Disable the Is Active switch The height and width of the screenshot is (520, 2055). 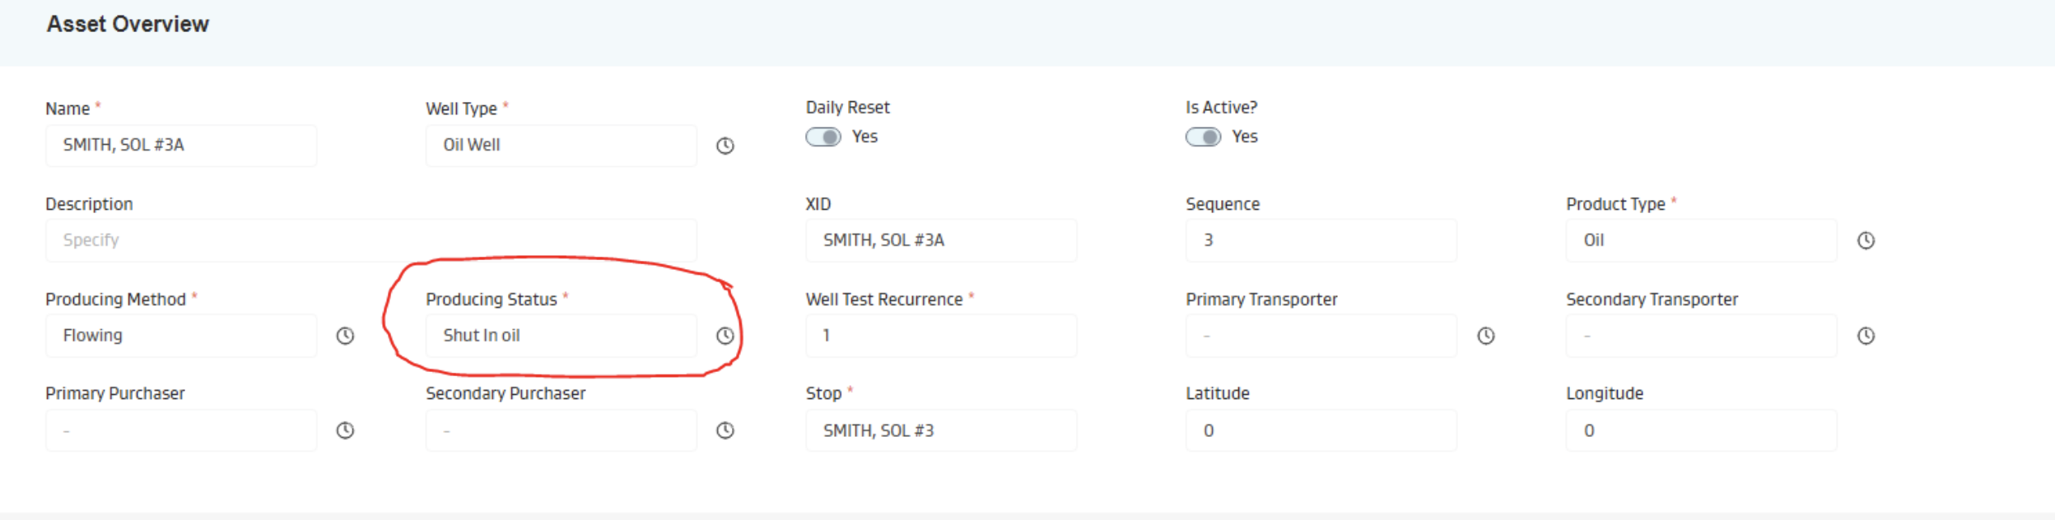coord(1203,137)
